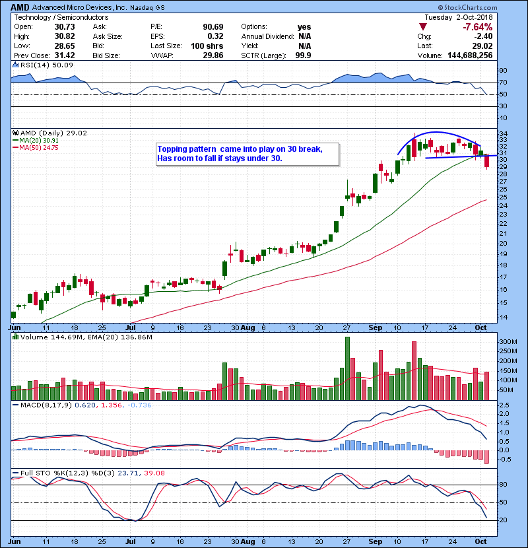Click the 90 level on RSI axis
Image resolution: width=528 pixels, height=548 pixels.
[x=503, y=71]
